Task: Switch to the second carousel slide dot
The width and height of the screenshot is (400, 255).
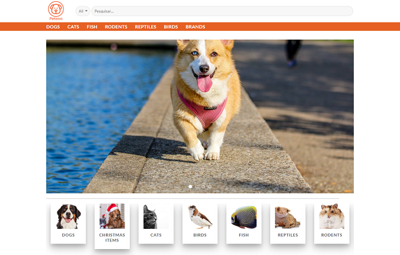Action: click(x=197, y=187)
